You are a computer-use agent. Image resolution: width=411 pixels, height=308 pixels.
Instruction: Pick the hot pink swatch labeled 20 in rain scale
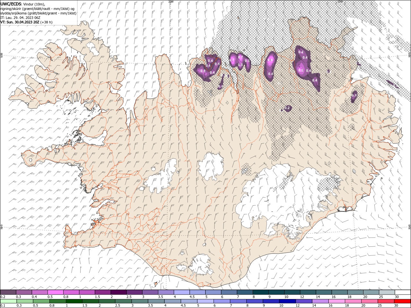(x=369, y=301)
